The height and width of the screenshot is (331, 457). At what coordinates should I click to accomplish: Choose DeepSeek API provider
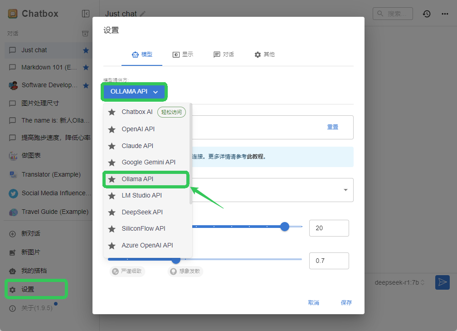coord(146,212)
